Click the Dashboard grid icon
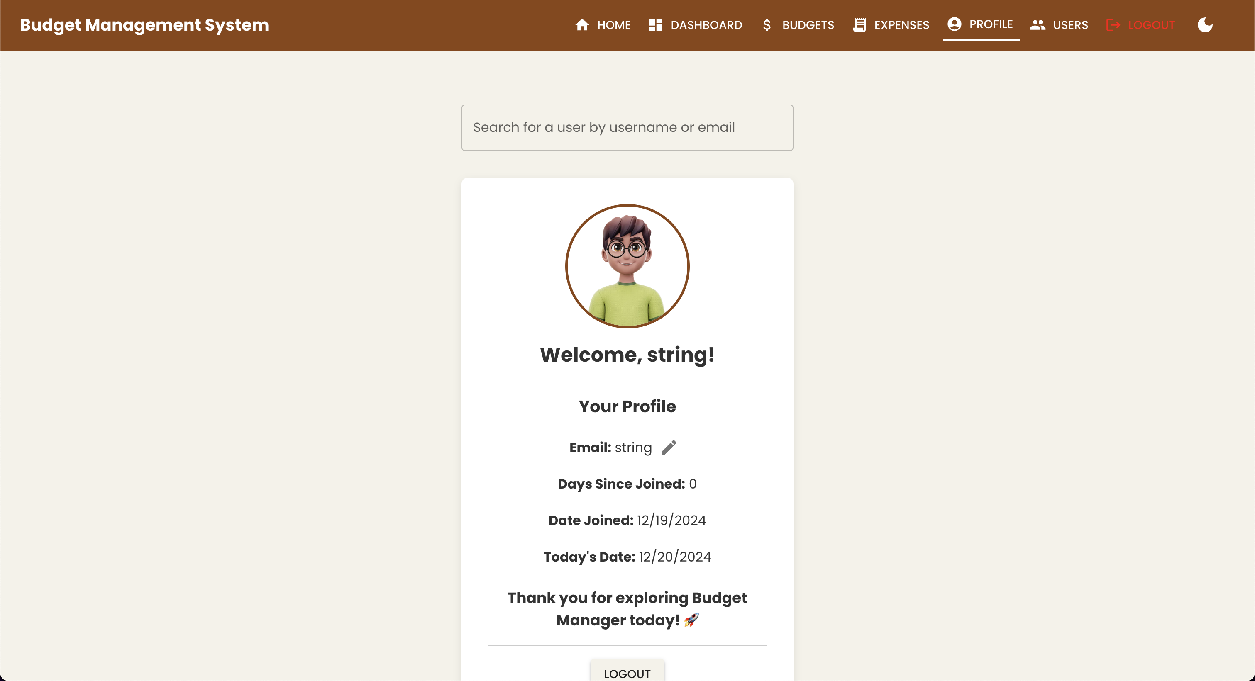1255x681 pixels. coord(655,25)
